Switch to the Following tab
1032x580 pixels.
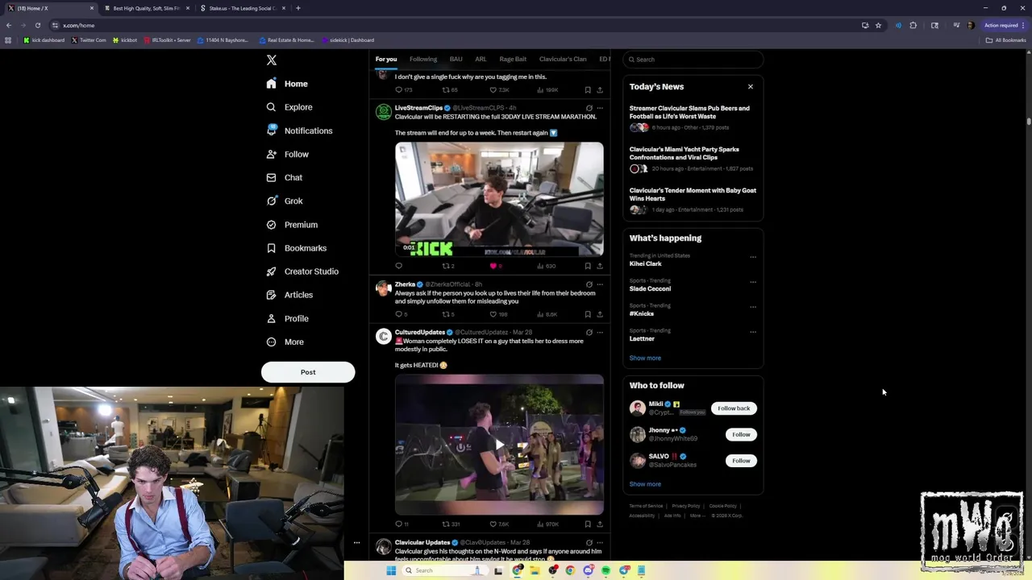click(x=423, y=59)
